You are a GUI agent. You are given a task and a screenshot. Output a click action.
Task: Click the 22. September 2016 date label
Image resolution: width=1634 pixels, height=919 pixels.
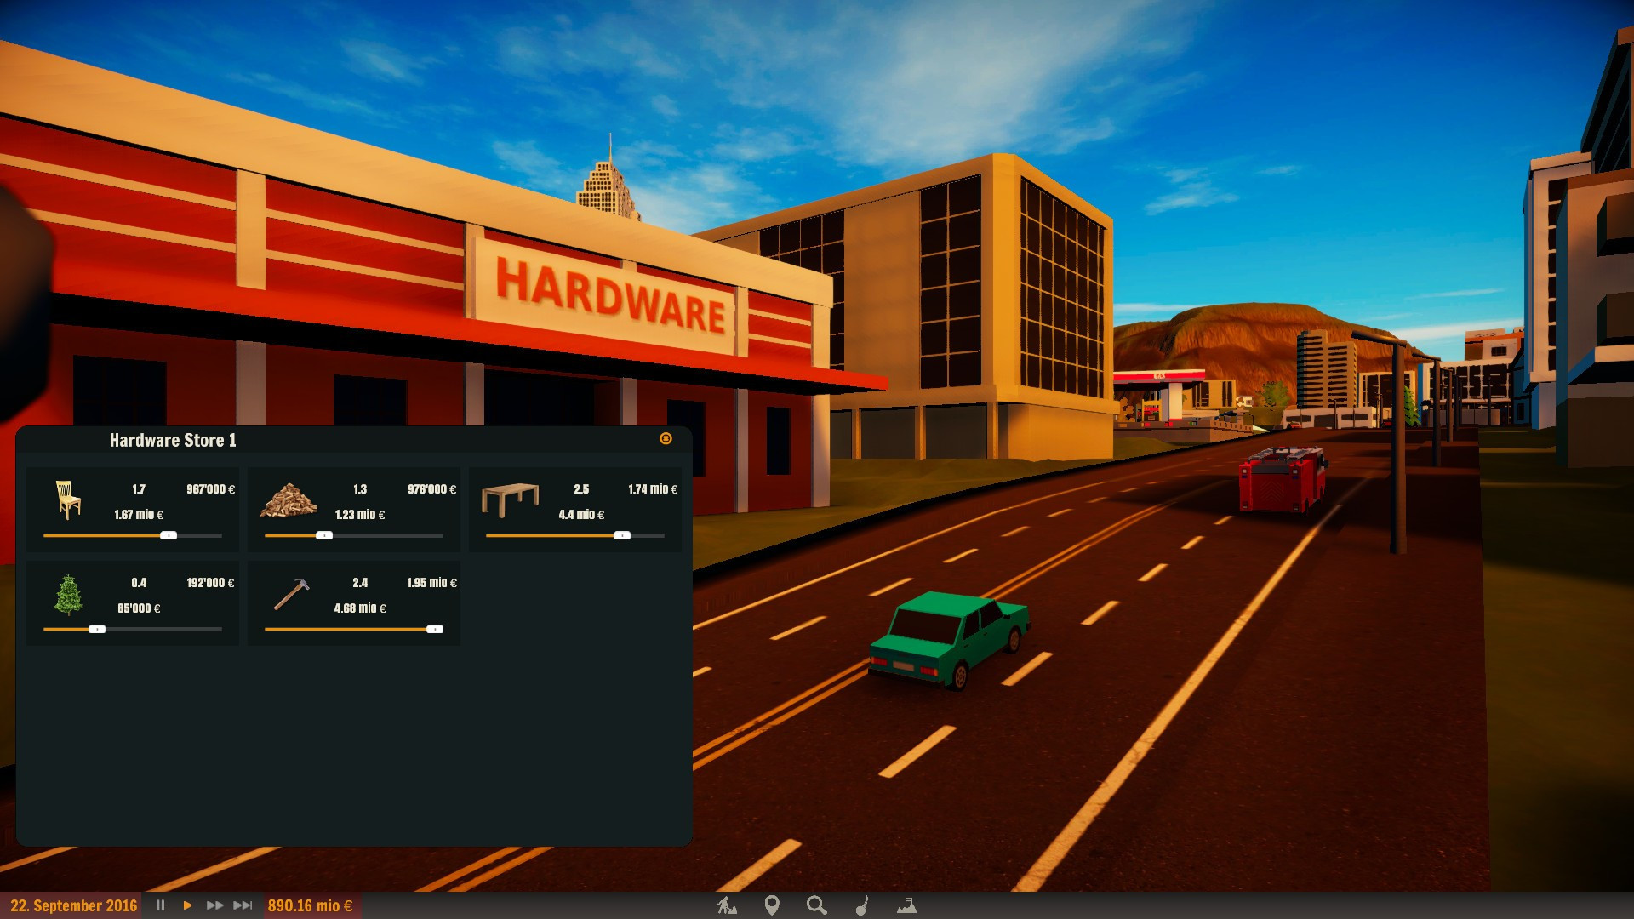point(73,905)
